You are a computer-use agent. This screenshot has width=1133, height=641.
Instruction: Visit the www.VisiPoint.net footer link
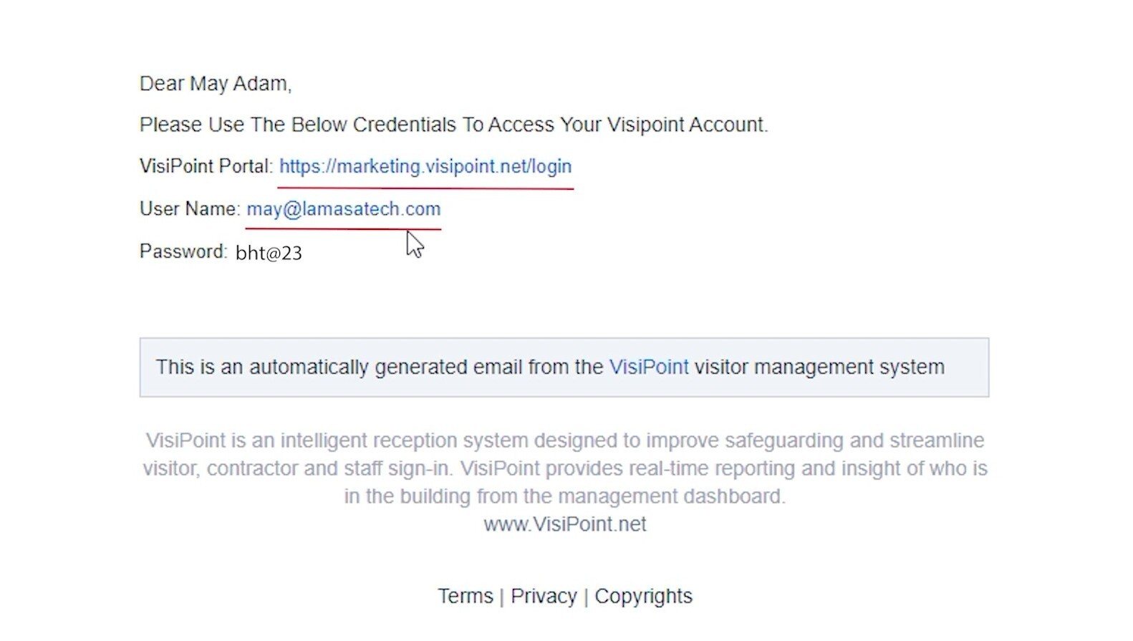tap(565, 524)
